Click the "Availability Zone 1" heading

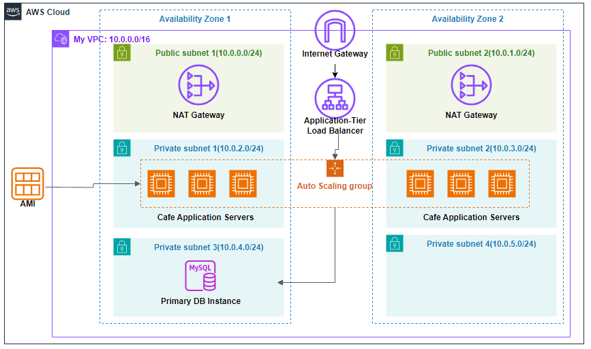pyautogui.click(x=194, y=19)
